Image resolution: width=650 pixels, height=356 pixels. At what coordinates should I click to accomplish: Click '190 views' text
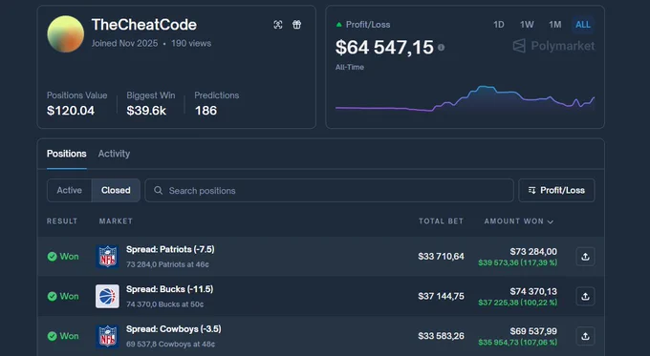click(x=191, y=43)
